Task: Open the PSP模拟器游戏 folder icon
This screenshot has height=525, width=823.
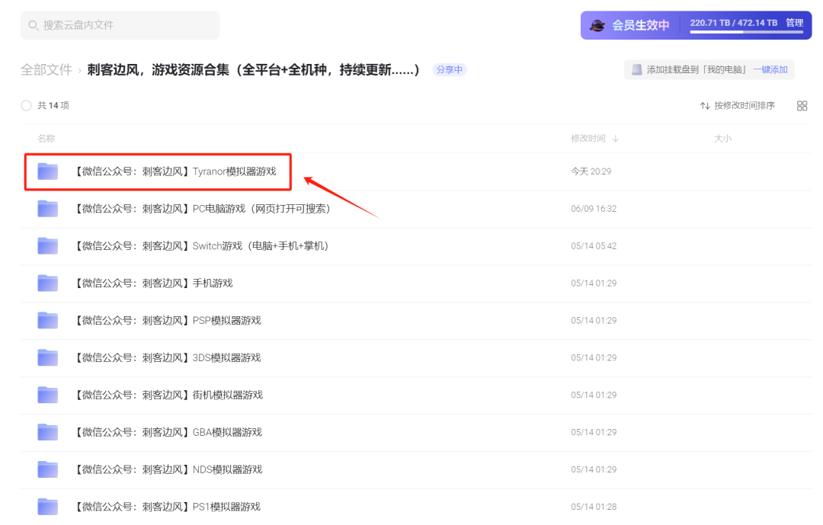Action: (48, 321)
